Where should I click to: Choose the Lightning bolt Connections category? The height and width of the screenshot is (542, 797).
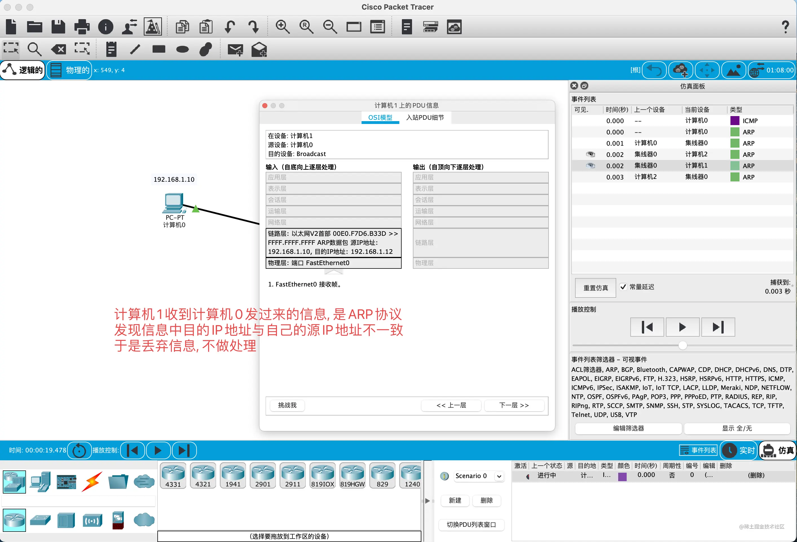point(92,482)
